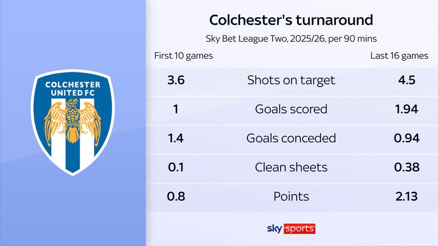Select the "Colchester's turnaround" title
438x246 pixels.
[x=291, y=20]
